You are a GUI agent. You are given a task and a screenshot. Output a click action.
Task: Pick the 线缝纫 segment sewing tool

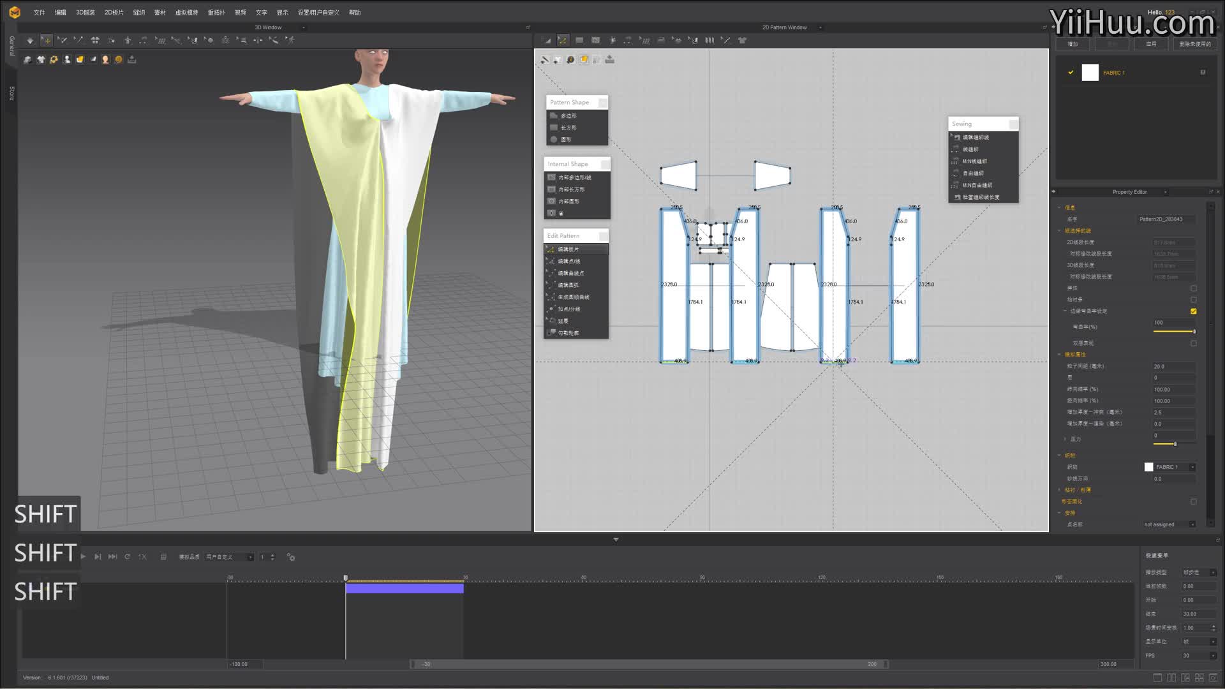970,149
